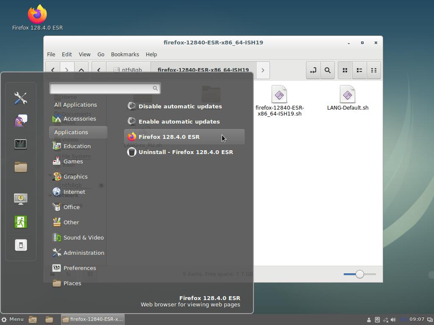434x325 pixels.
Task: Click the lock screen monitor icon
Action: pyautogui.click(x=21, y=199)
